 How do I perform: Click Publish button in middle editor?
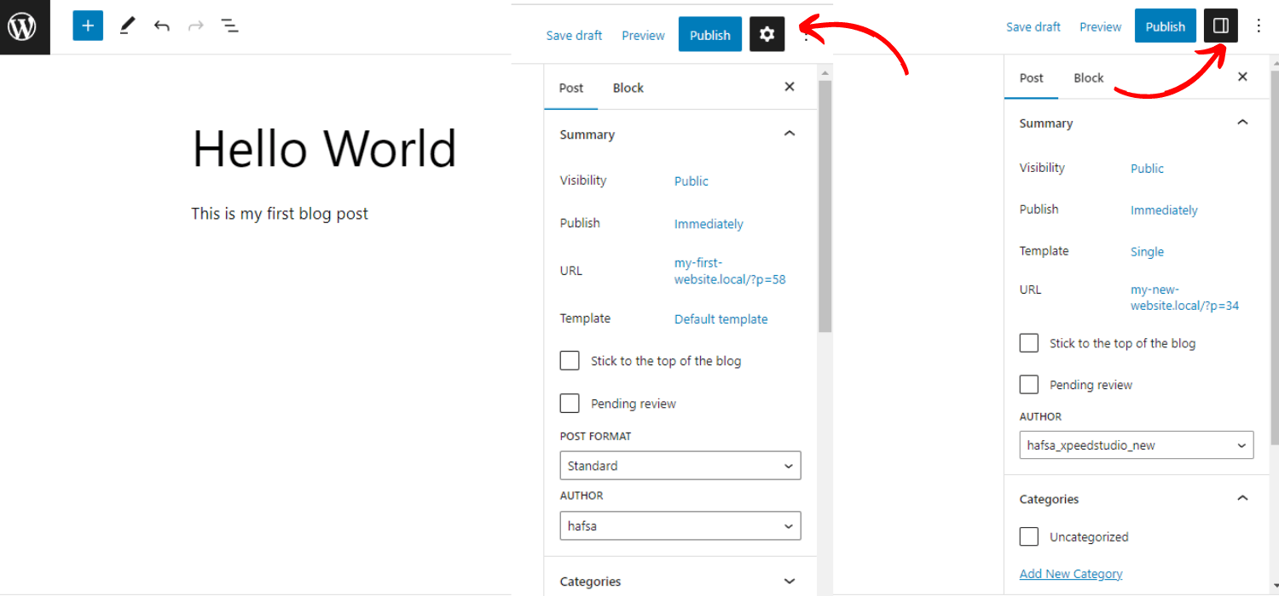point(710,34)
